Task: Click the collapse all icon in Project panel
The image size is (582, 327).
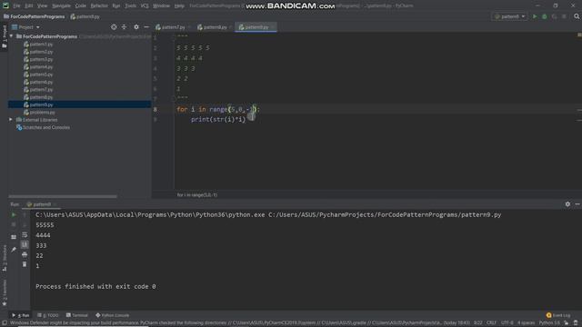Action: 124,27
